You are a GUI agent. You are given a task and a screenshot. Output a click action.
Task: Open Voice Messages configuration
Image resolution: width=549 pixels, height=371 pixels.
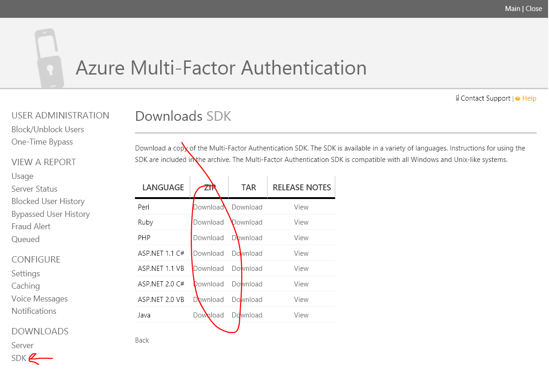pos(39,299)
